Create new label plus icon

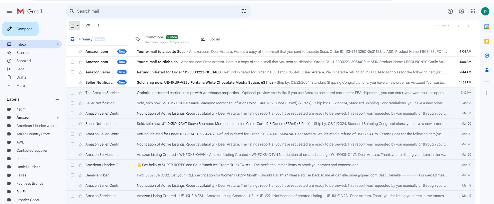coord(57,99)
